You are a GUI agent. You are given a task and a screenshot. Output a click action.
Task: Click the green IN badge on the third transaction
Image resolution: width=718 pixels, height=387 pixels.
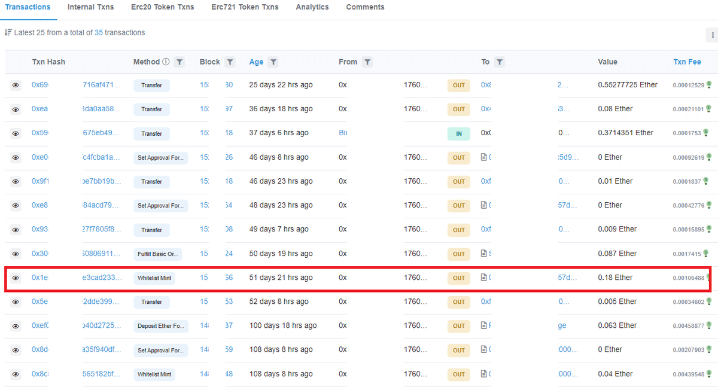click(x=458, y=133)
